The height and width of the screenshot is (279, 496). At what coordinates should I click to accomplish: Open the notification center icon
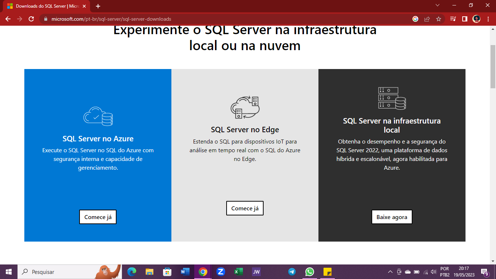click(485, 272)
